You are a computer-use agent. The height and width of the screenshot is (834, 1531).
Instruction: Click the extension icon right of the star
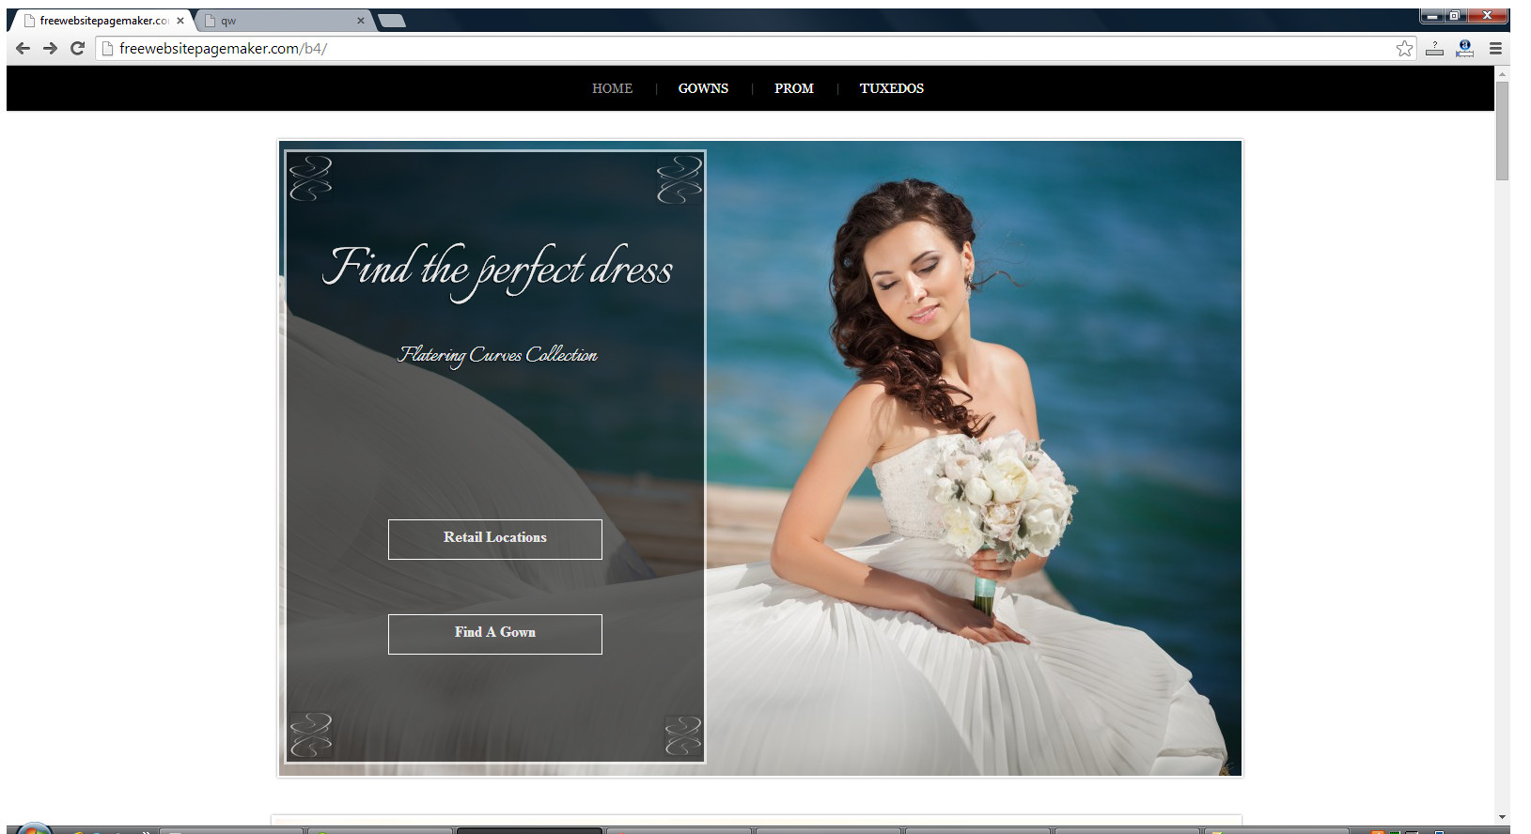(x=1434, y=48)
